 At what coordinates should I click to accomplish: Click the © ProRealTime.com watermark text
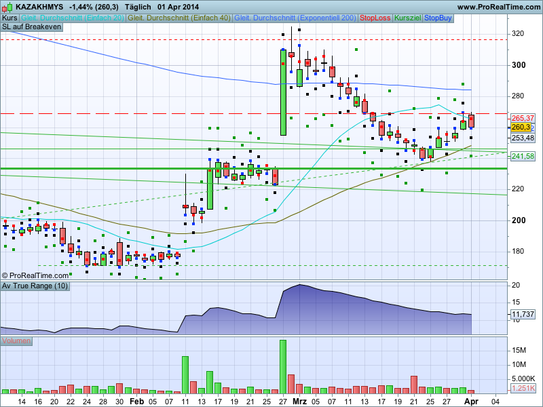[35, 275]
